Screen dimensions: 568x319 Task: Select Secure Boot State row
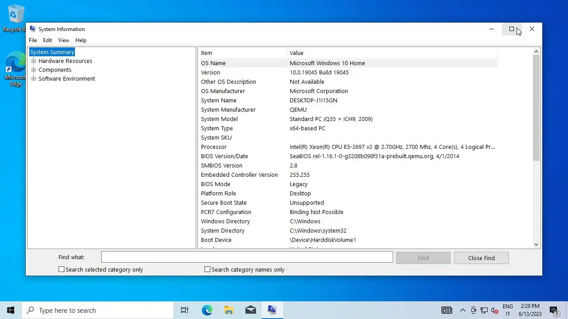coord(348,202)
